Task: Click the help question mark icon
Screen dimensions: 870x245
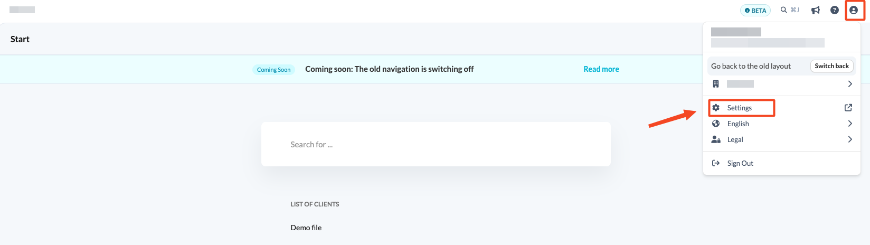Action: pyautogui.click(x=835, y=10)
